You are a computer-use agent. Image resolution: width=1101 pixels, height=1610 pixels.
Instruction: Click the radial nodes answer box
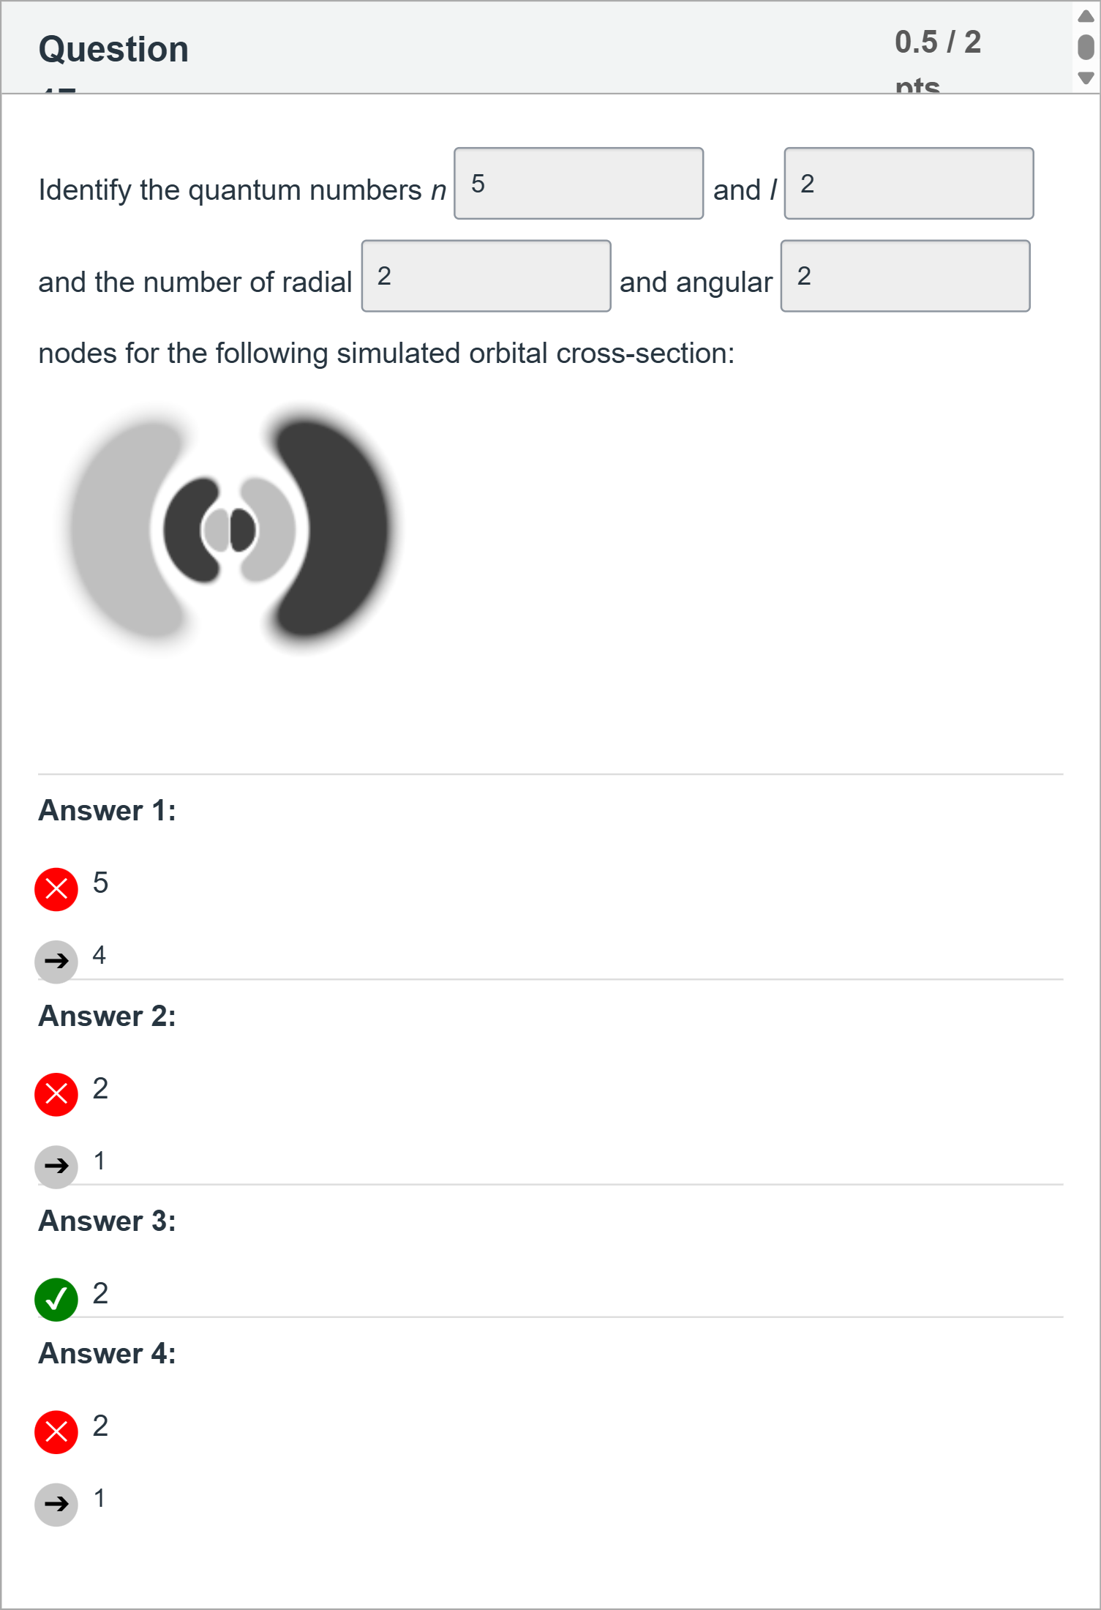(x=485, y=276)
